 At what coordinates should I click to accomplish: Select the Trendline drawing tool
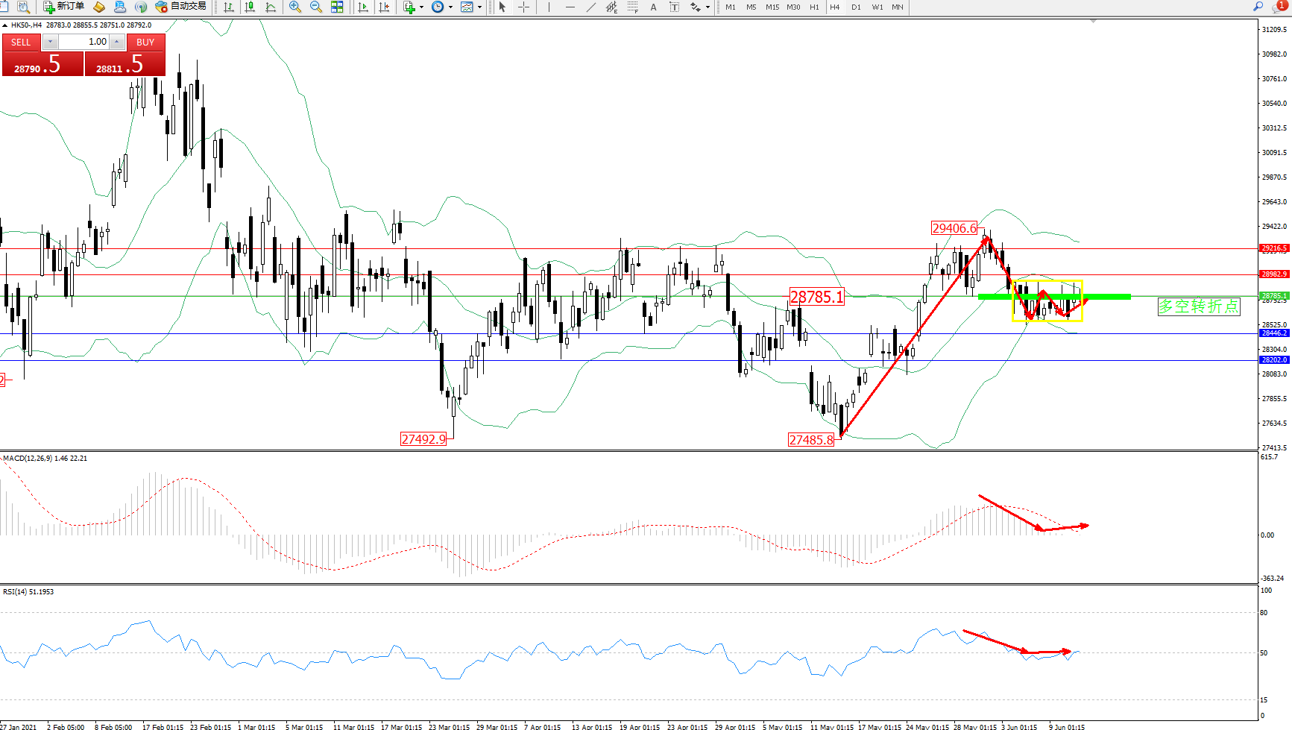coord(591,7)
